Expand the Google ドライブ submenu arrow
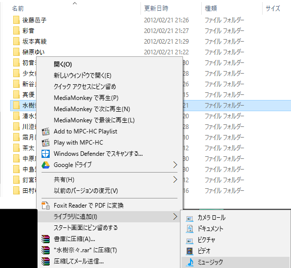 [x=175, y=165]
